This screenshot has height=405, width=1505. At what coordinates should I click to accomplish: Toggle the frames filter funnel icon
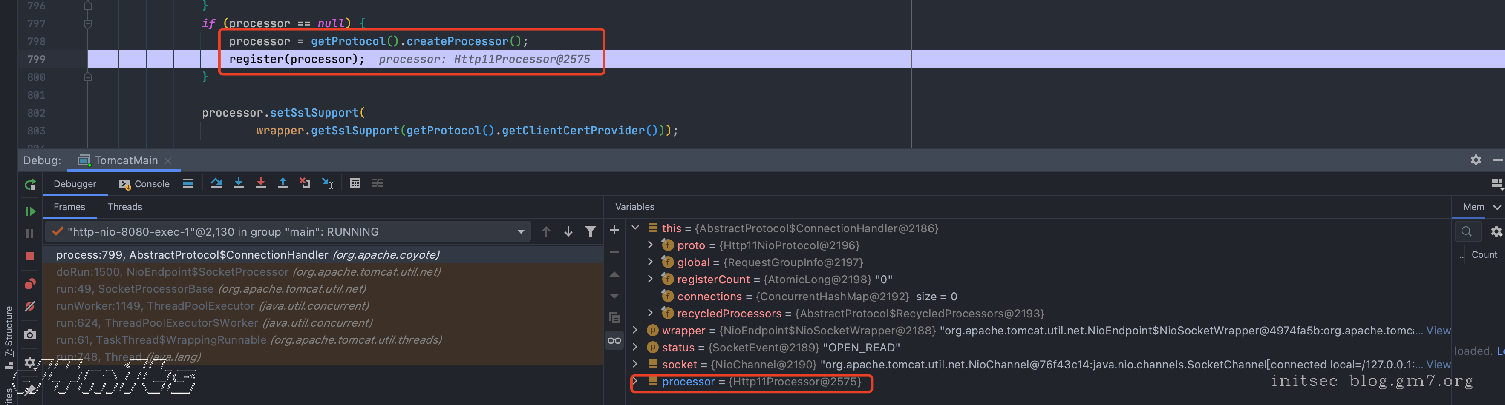point(591,232)
